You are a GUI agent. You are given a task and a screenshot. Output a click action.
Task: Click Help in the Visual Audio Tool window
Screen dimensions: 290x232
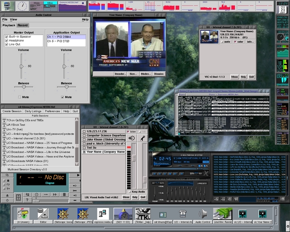pyautogui.click(x=135, y=197)
